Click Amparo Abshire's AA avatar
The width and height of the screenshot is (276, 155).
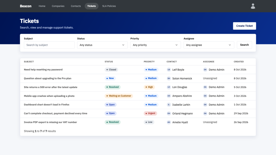click(x=169, y=96)
